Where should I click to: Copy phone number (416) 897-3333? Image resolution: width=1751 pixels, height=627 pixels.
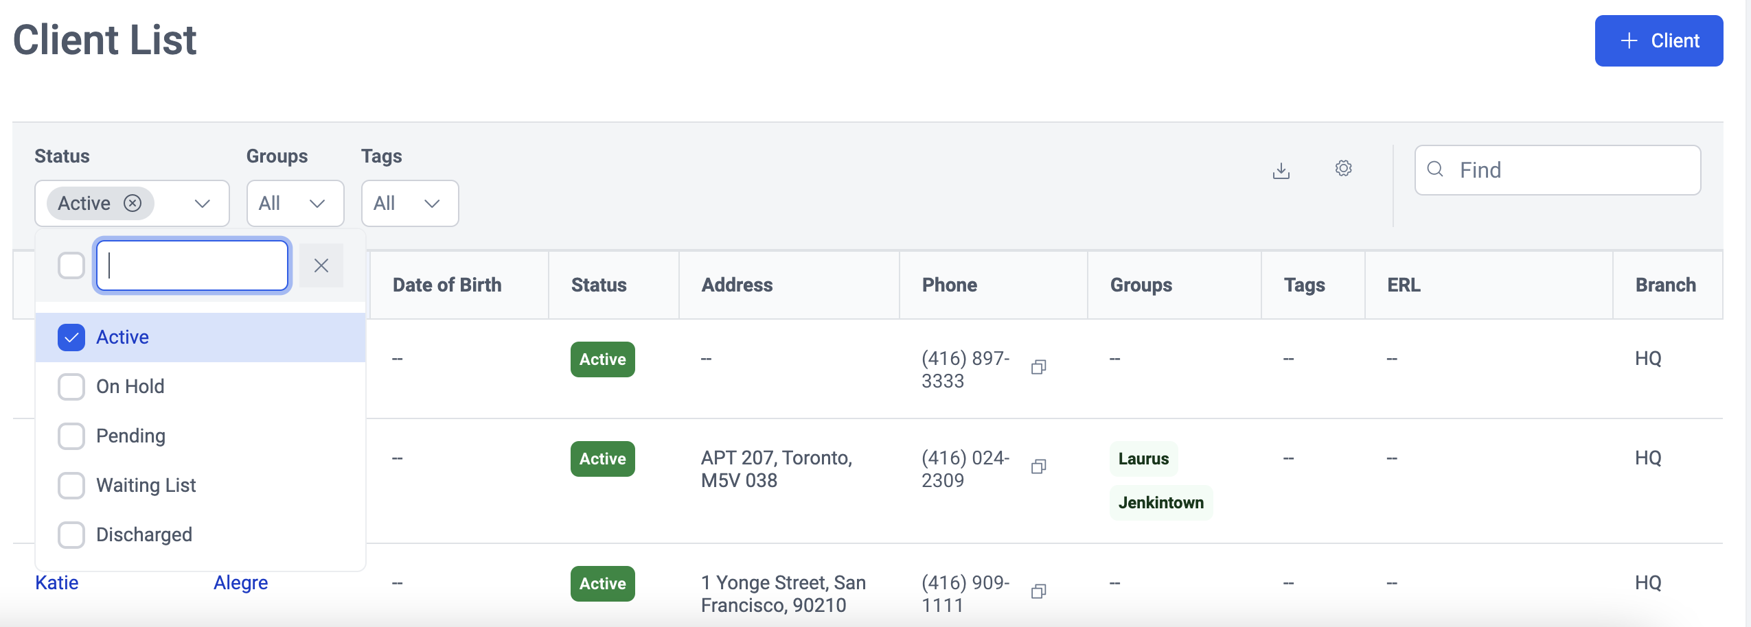coord(1038,367)
